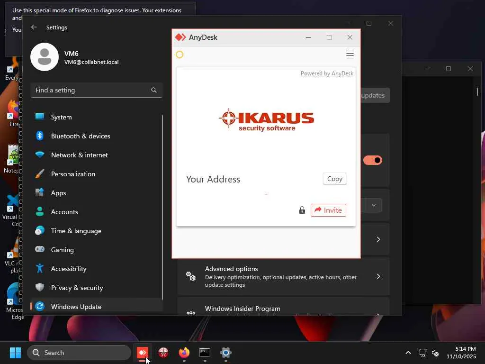485x364 pixels.
Task: Open the terminal from the taskbar
Action: (205, 353)
